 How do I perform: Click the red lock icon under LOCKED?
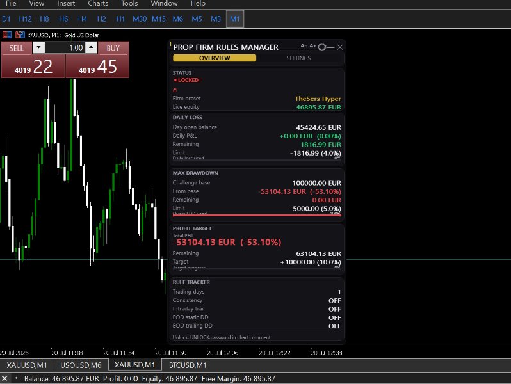(x=175, y=90)
